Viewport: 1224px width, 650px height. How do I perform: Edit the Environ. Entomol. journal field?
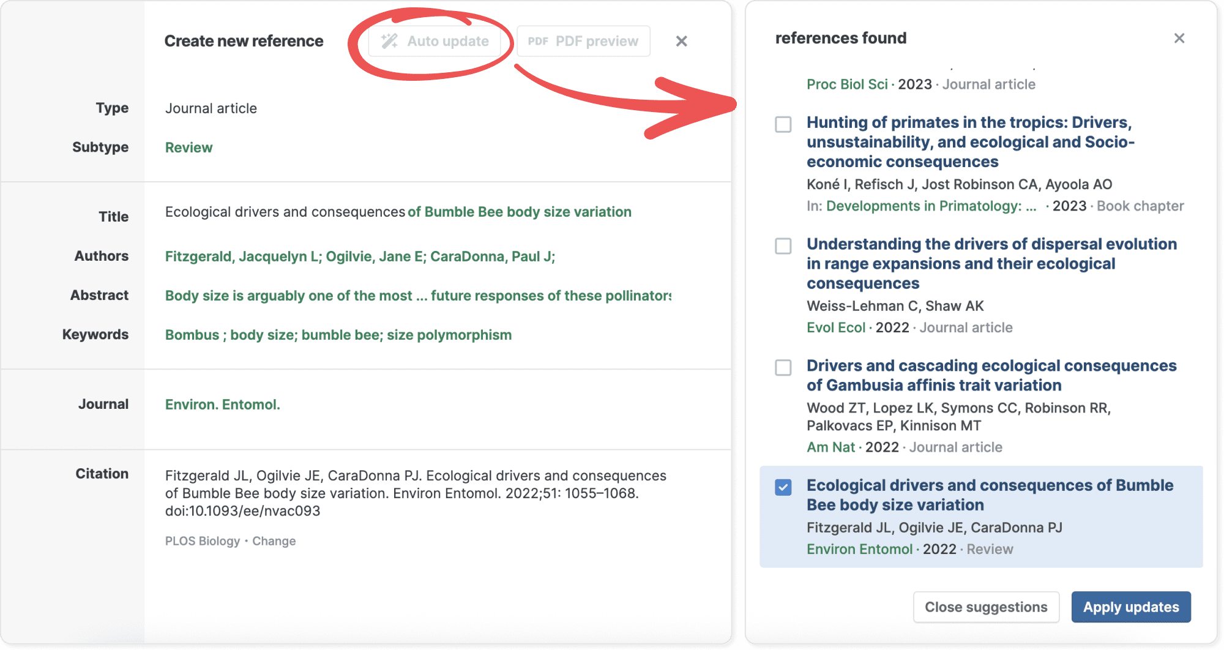(222, 405)
